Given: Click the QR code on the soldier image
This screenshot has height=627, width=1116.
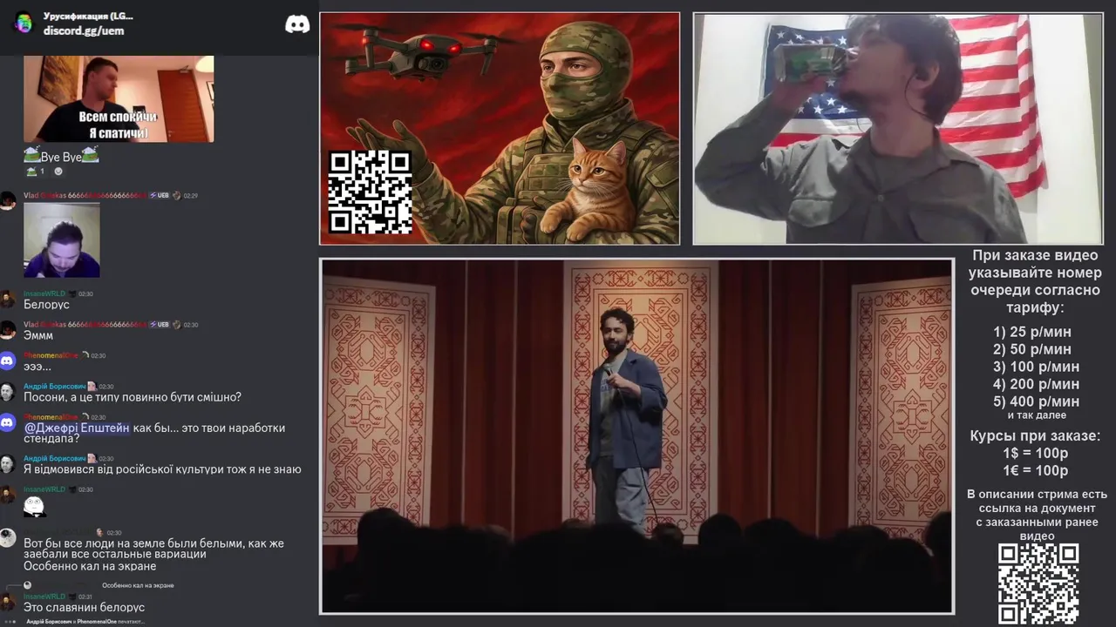Looking at the screenshot, I should coord(370,192).
